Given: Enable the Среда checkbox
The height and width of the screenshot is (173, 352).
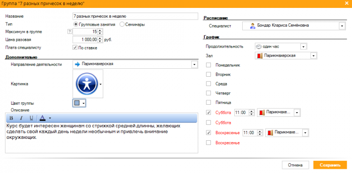Looking at the screenshot, I should coord(208,84).
